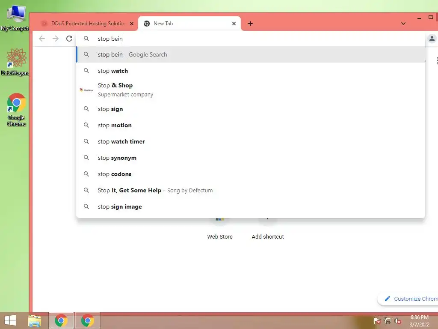Pick the 'stop watch' suggestion

tap(251, 71)
